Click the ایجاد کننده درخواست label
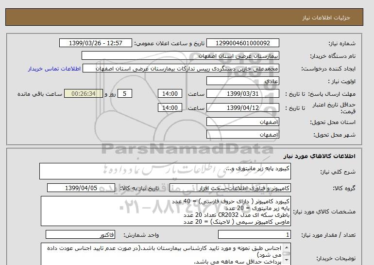This screenshot has height=265, width=374. (328, 69)
